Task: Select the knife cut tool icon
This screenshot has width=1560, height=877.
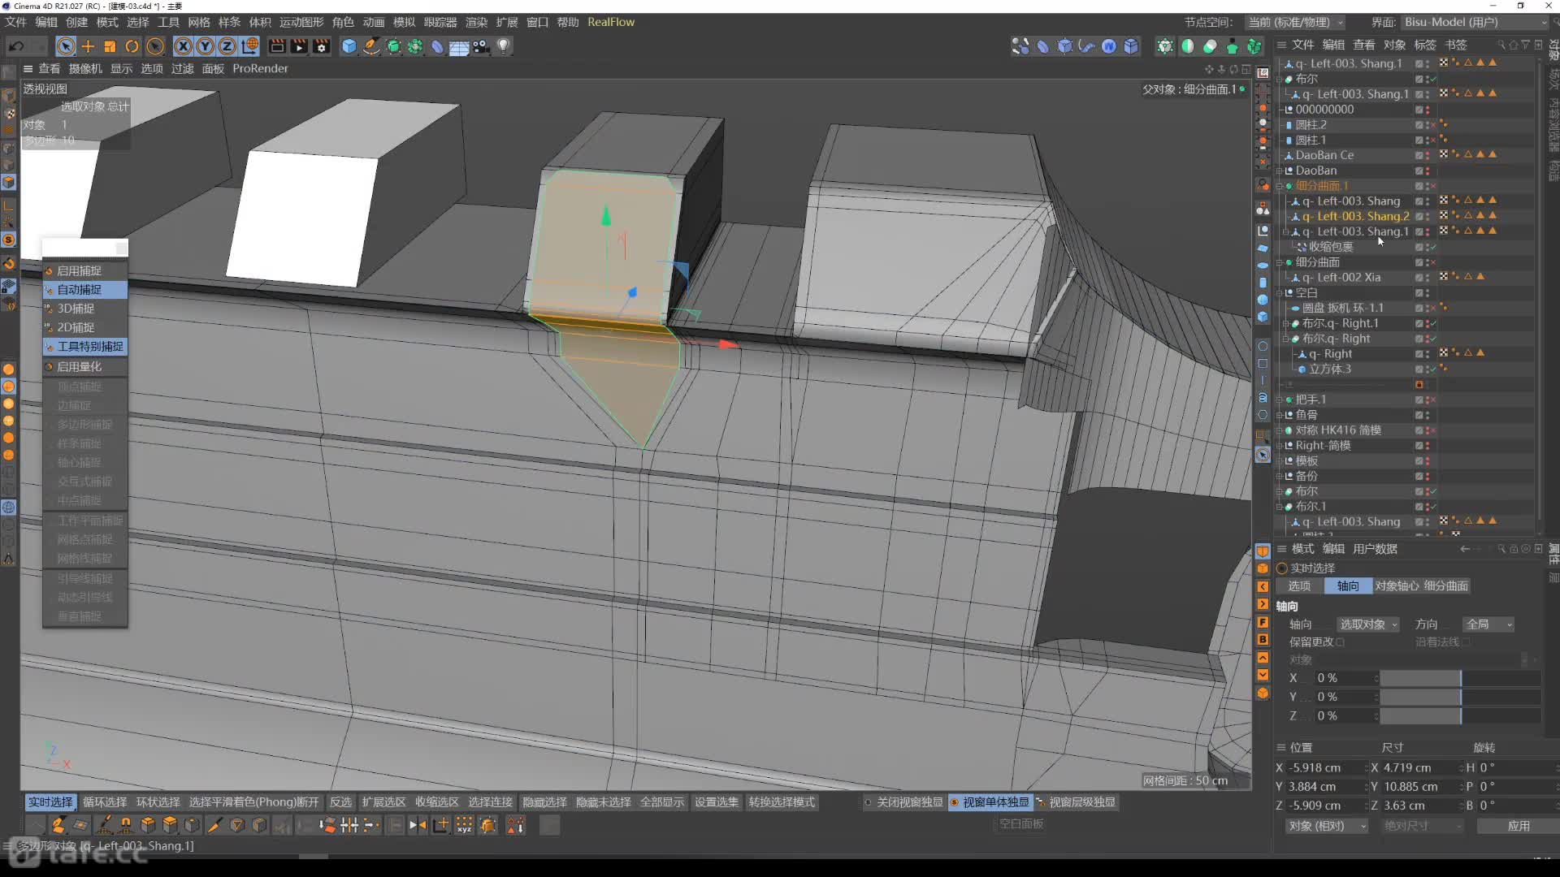Action: [214, 825]
